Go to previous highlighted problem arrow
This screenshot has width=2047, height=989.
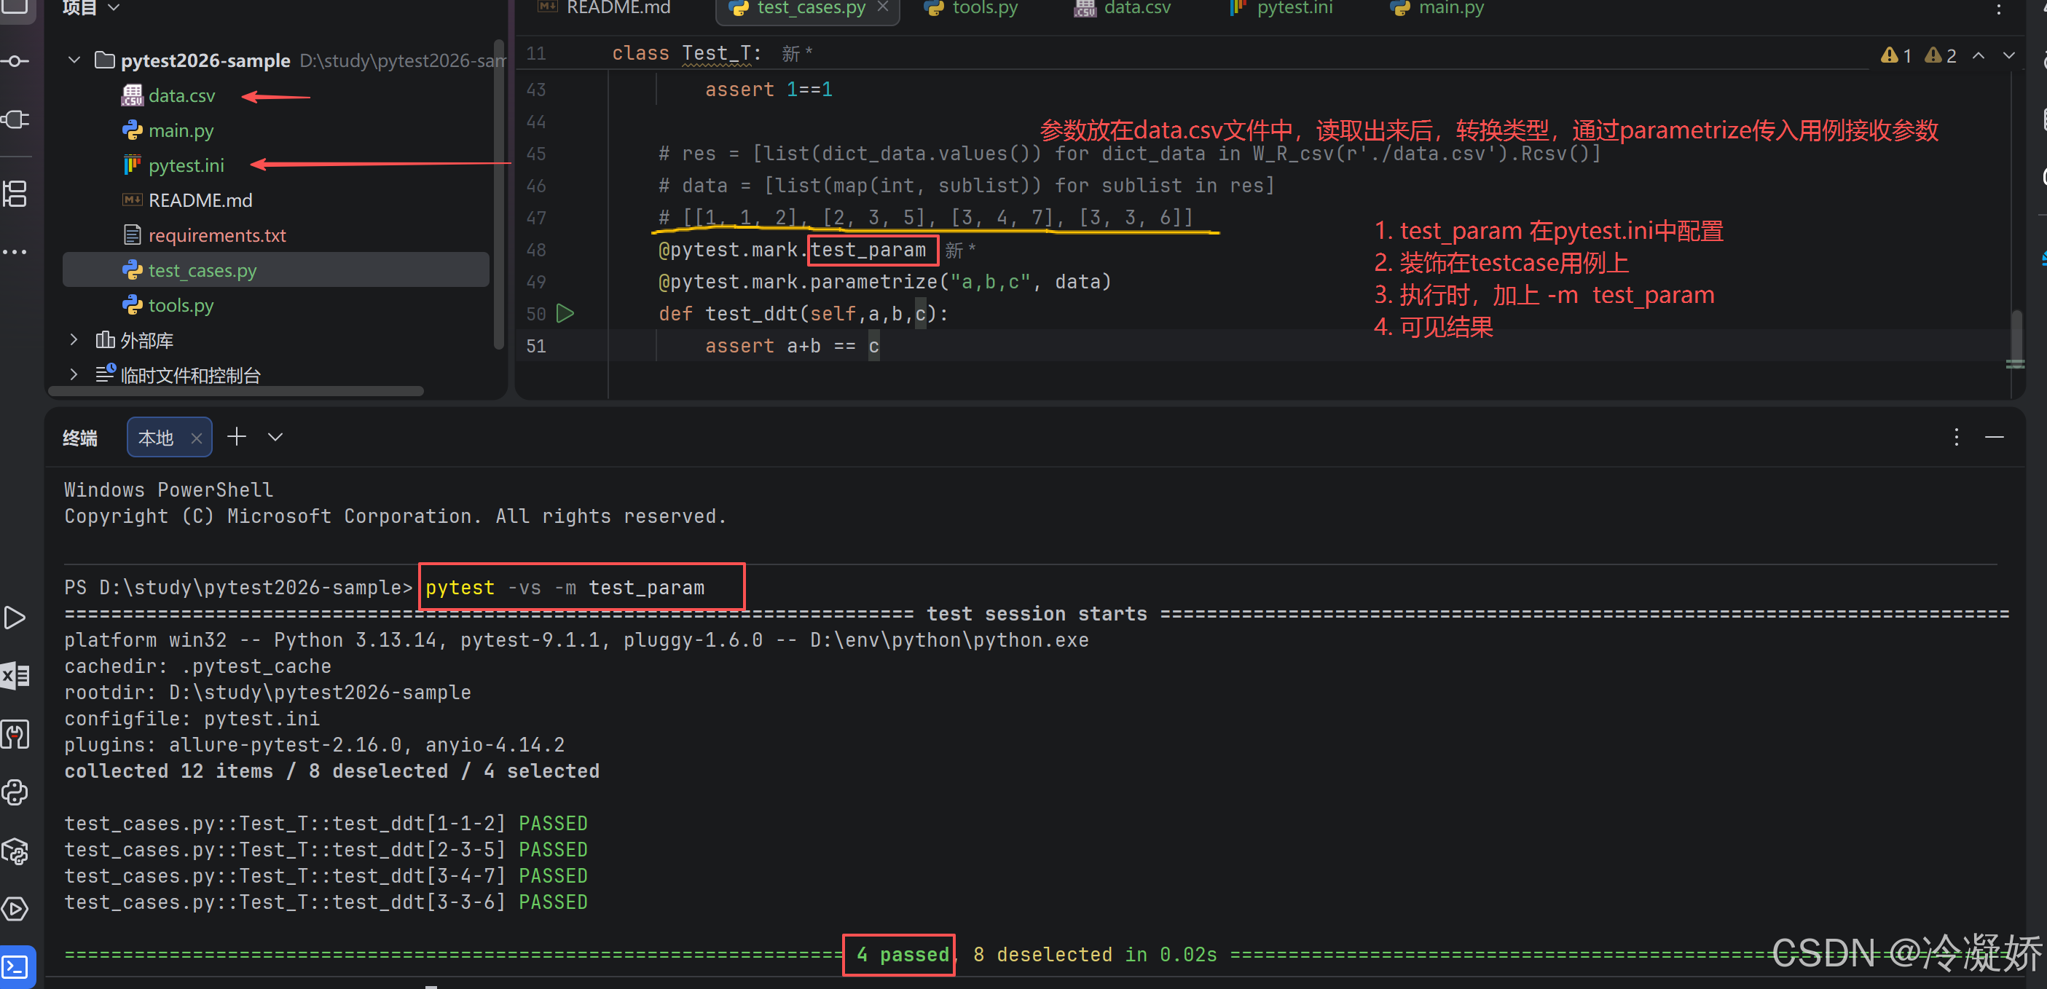(1978, 55)
